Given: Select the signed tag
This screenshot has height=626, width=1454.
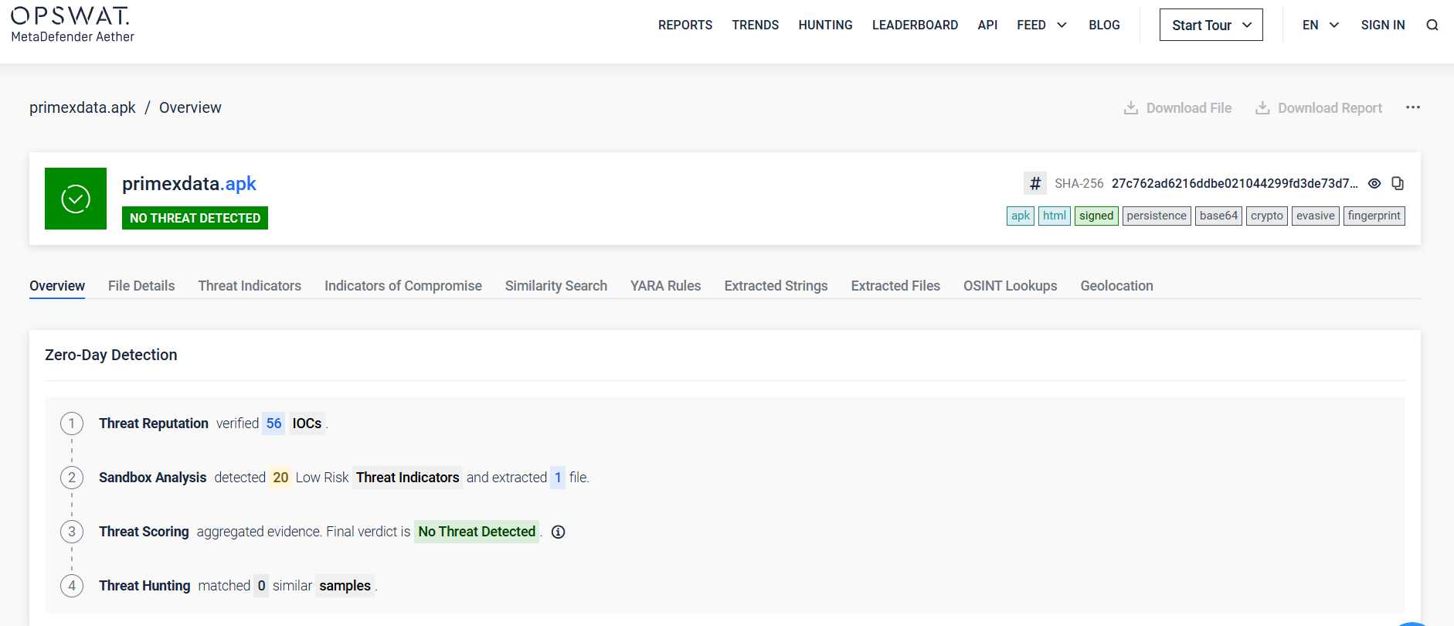Looking at the screenshot, I should [1096, 216].
